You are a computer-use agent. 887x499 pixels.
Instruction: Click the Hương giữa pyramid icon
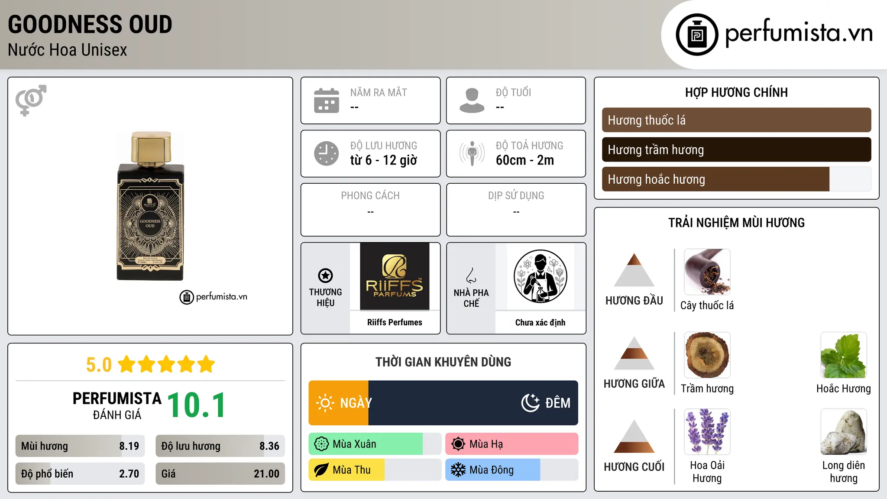[x=634, y=353]
